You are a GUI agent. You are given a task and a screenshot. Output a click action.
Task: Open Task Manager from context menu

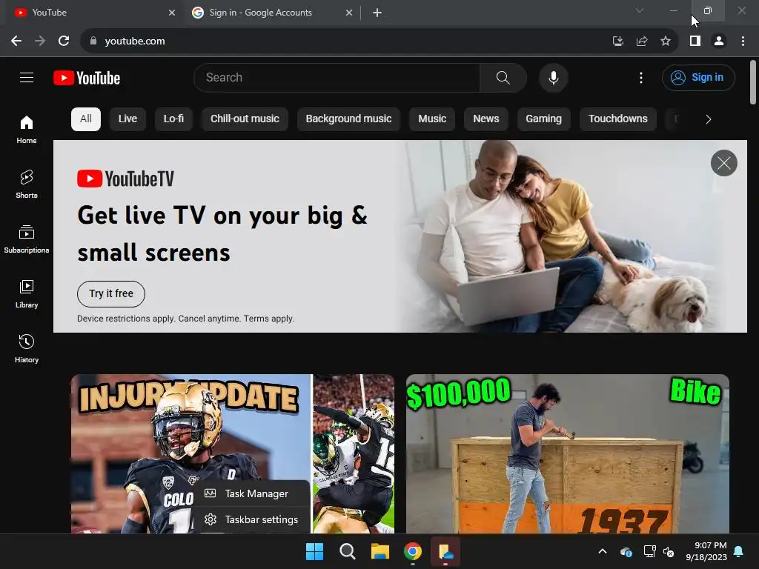pyautogui.click(x=252, y=493)
